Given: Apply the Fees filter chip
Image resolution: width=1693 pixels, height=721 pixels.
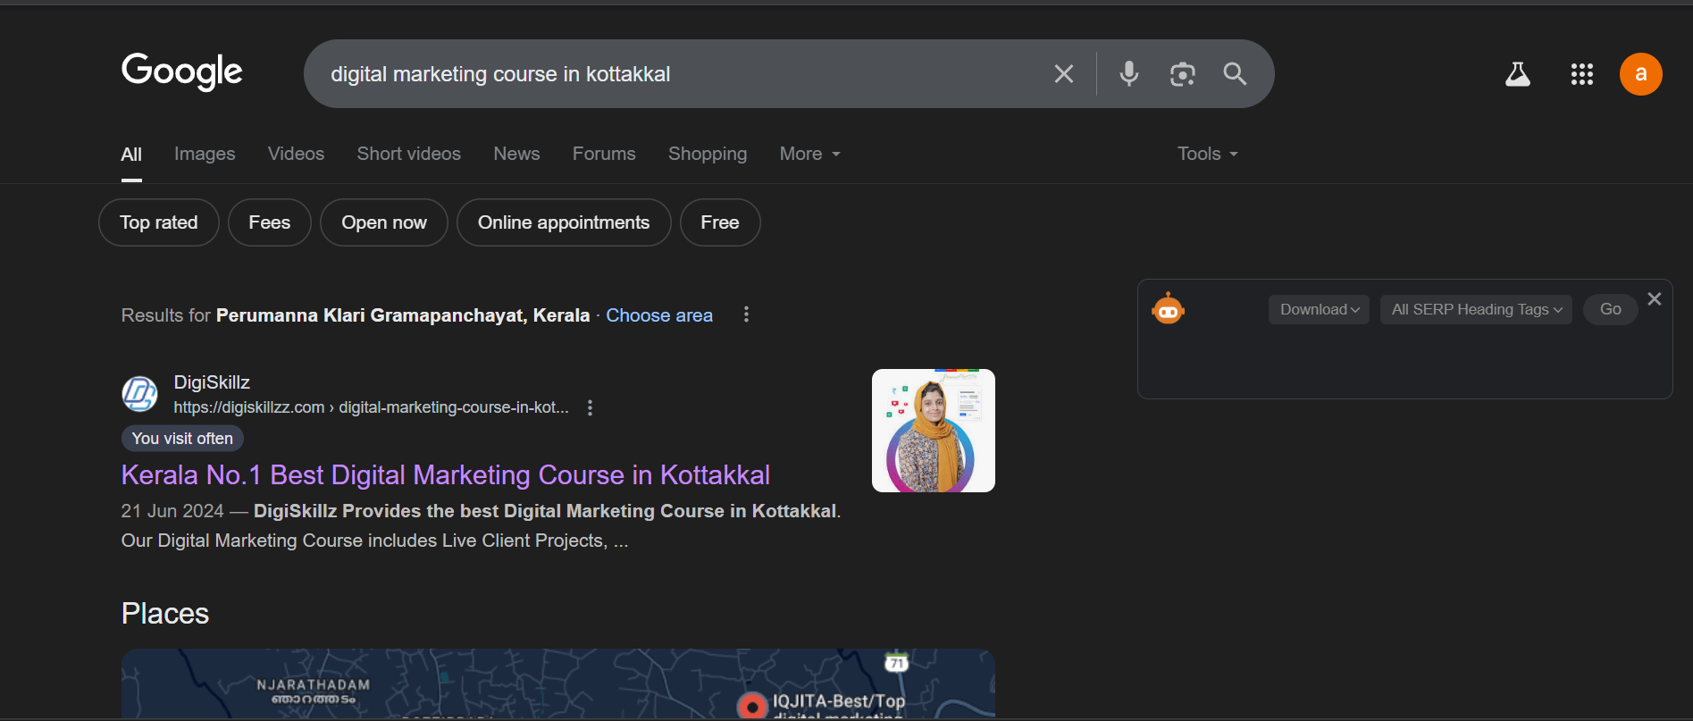Looking at the screenshot, I should coord(270,222).
